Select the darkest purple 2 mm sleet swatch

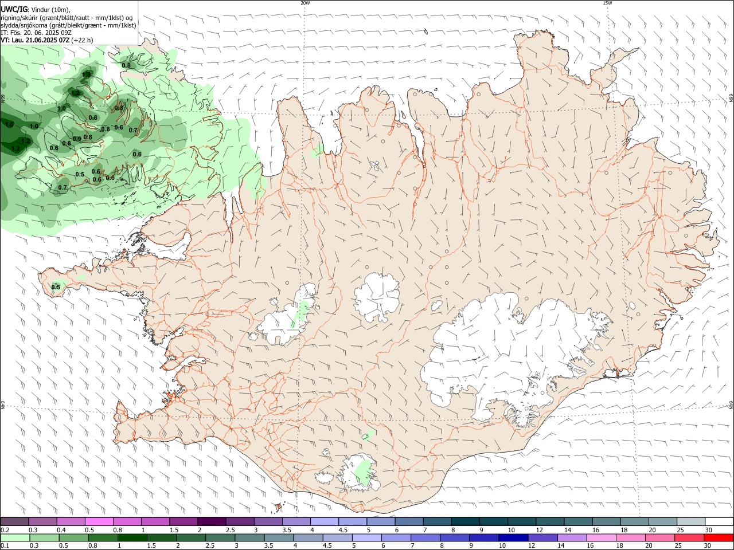212,522
